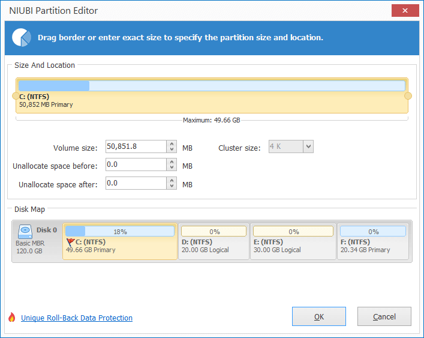Open the Cluster size dropdown
This screenshot has height=338, width=424.
[308, 146]
